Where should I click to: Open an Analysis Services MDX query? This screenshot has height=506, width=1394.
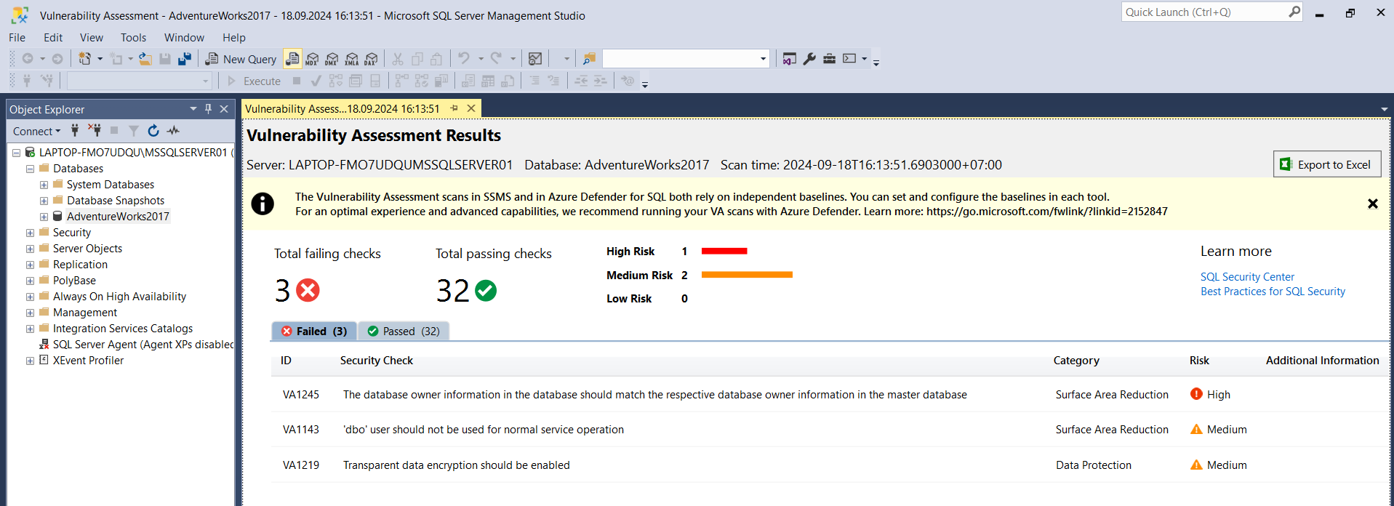(x=313, y=59)
